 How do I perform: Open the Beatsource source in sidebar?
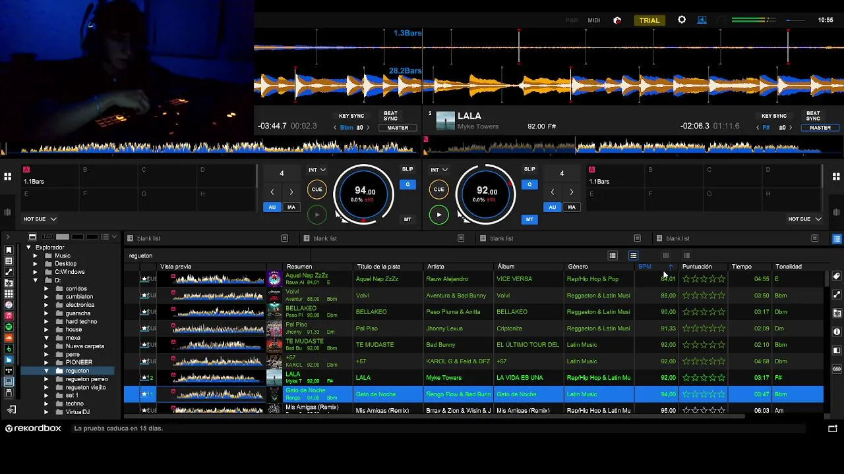pyautogui.click(x=9, y=360)
